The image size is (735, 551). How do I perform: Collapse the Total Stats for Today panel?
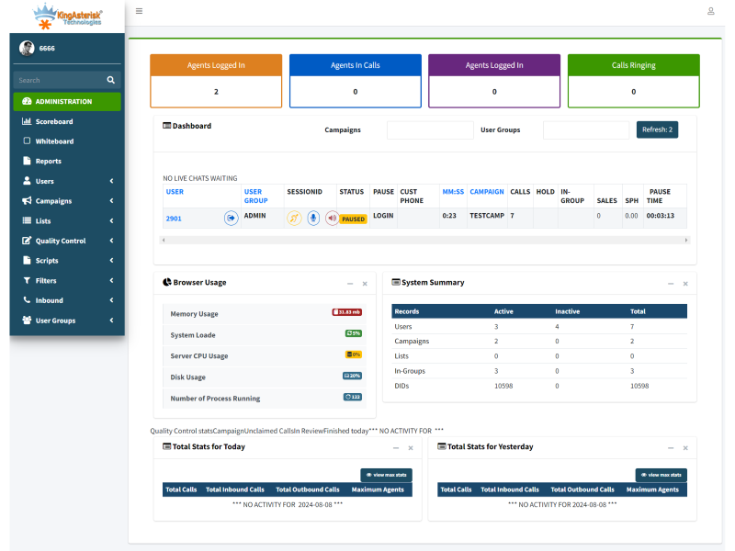[x=395, y=448]
